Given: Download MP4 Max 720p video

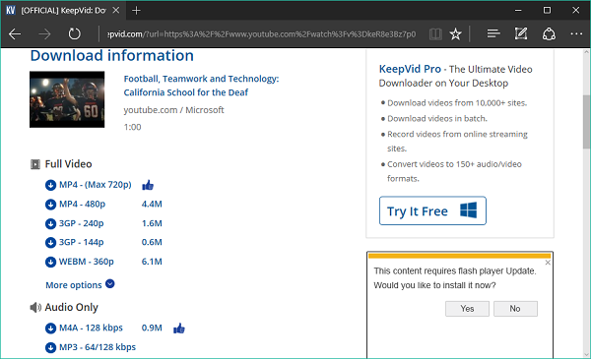Looking at the screenshot, I should [x=95, y=185].
